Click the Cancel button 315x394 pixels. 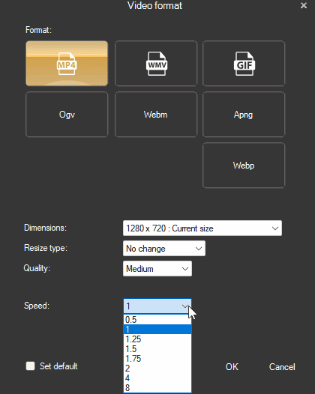[x=282, y=367]
